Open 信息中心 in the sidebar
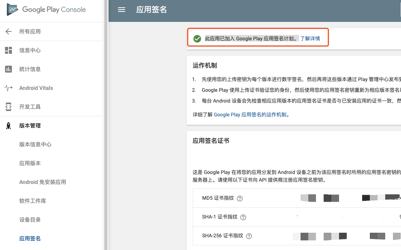 click(x=30, y=50)
